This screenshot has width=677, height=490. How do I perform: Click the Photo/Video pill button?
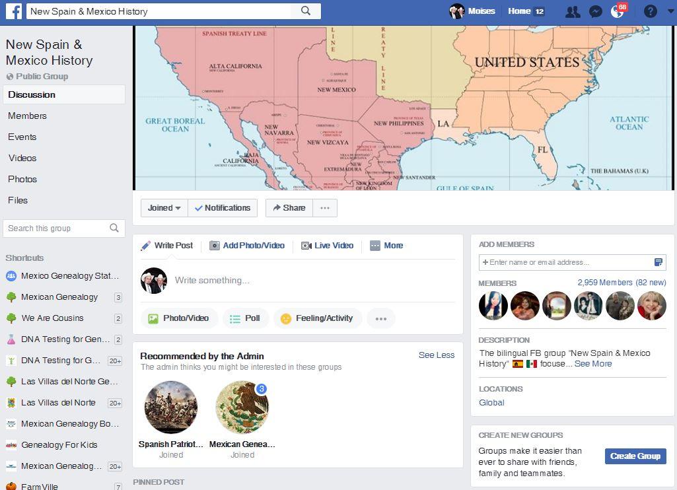[x=179, y=318]
